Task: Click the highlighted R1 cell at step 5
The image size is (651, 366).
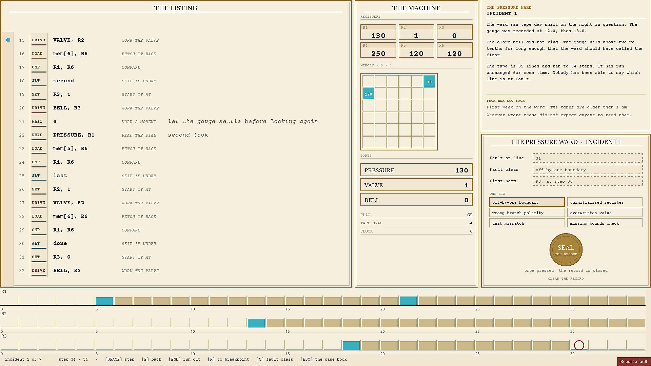Action: click(x=104, y=301)
